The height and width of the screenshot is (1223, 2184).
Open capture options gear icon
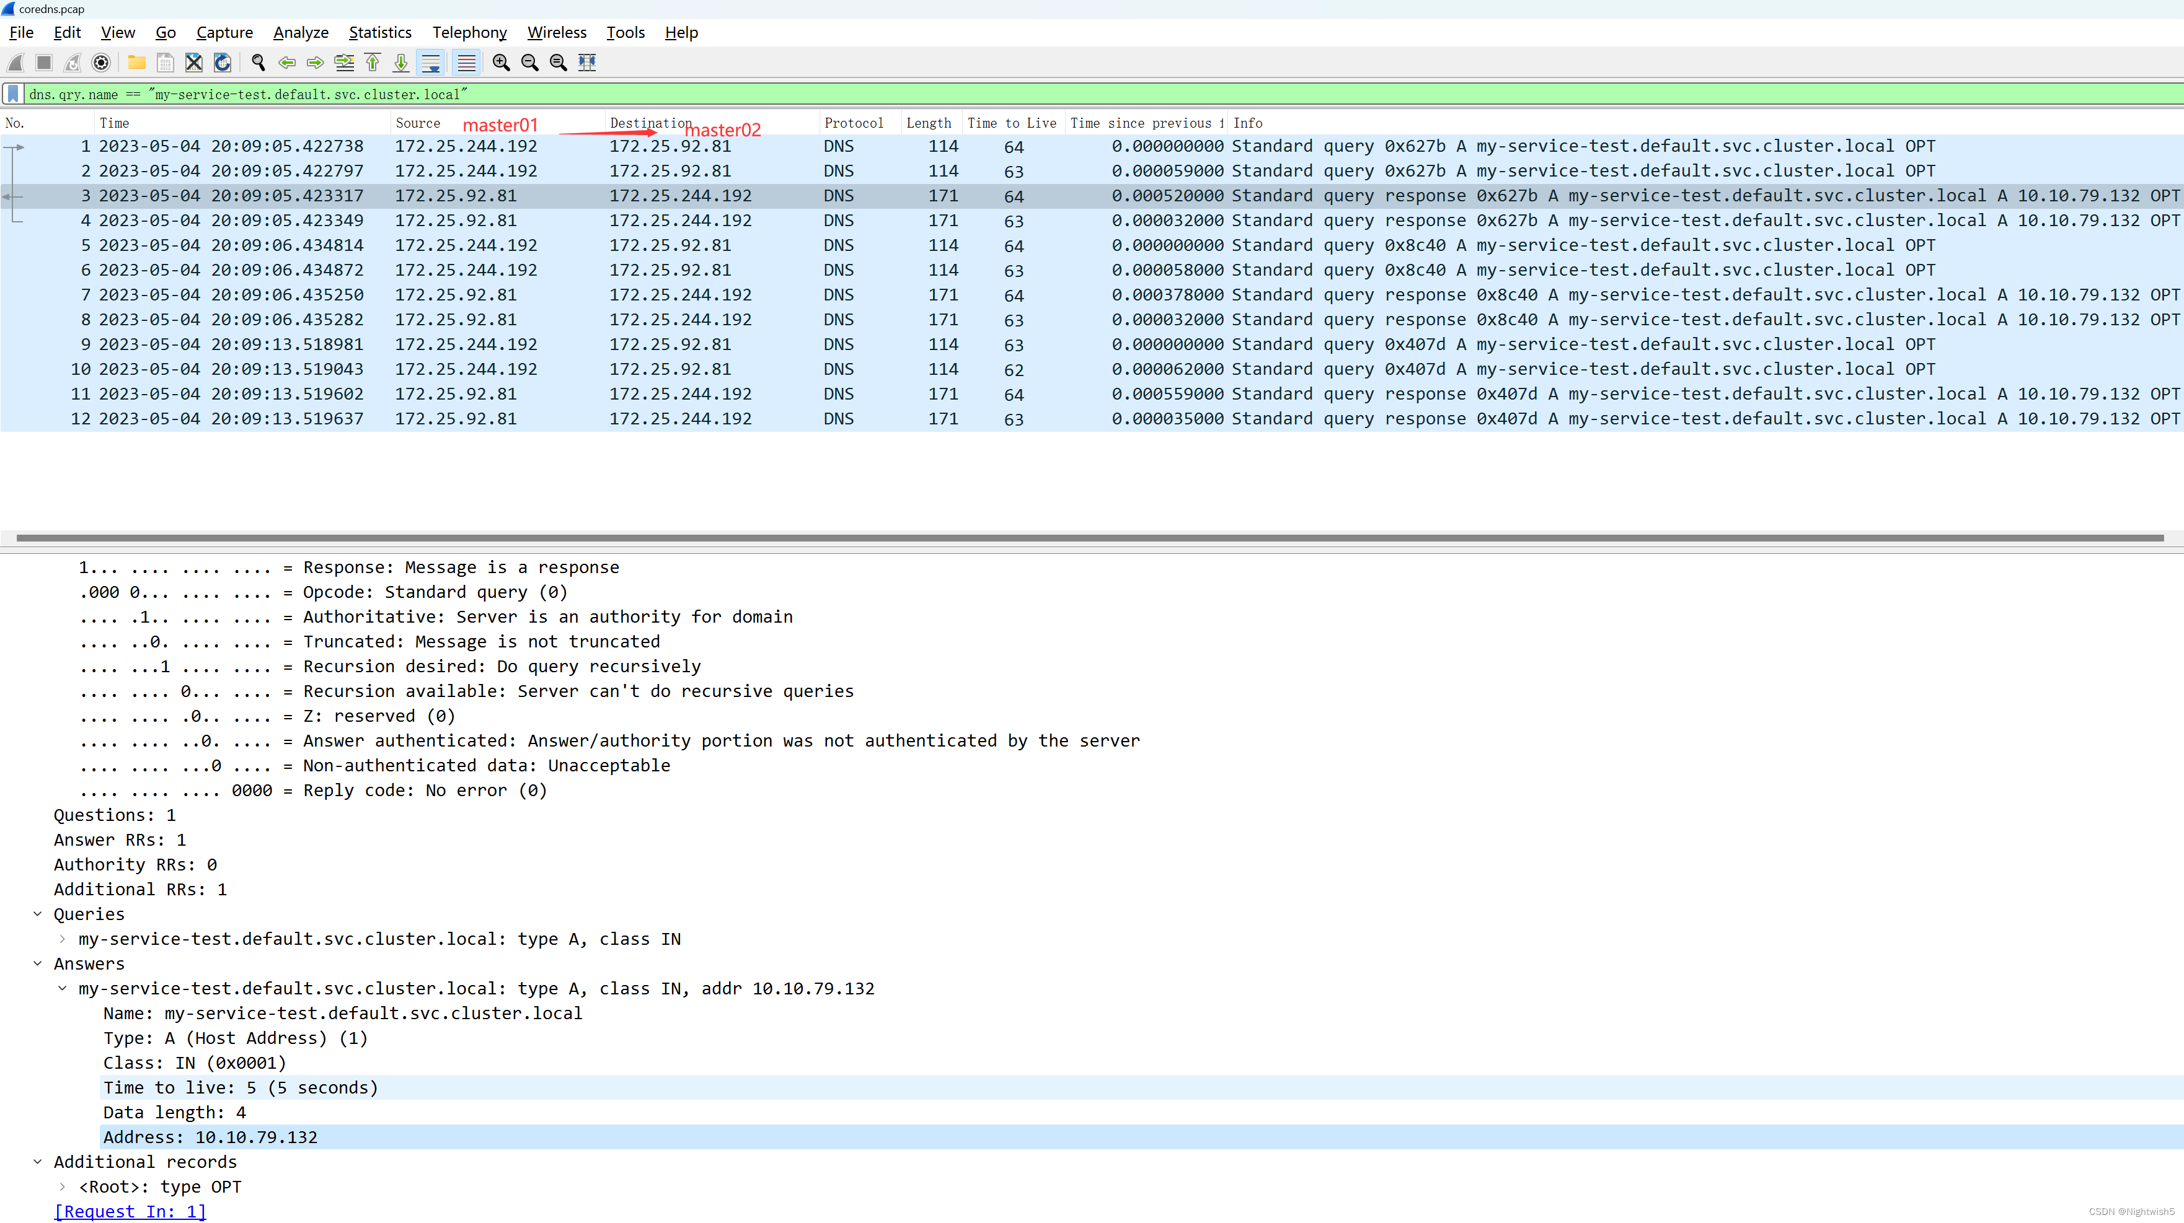101,63
